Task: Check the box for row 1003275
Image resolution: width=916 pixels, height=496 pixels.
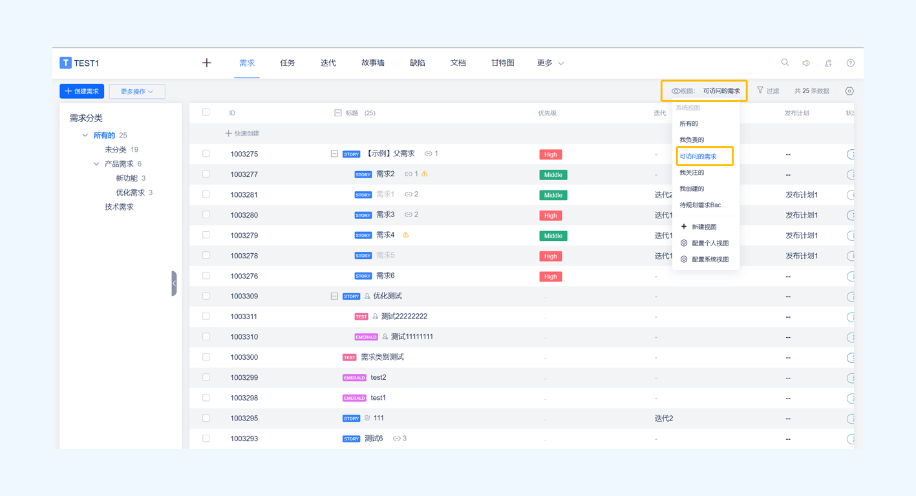Action: tap(206, 154)
